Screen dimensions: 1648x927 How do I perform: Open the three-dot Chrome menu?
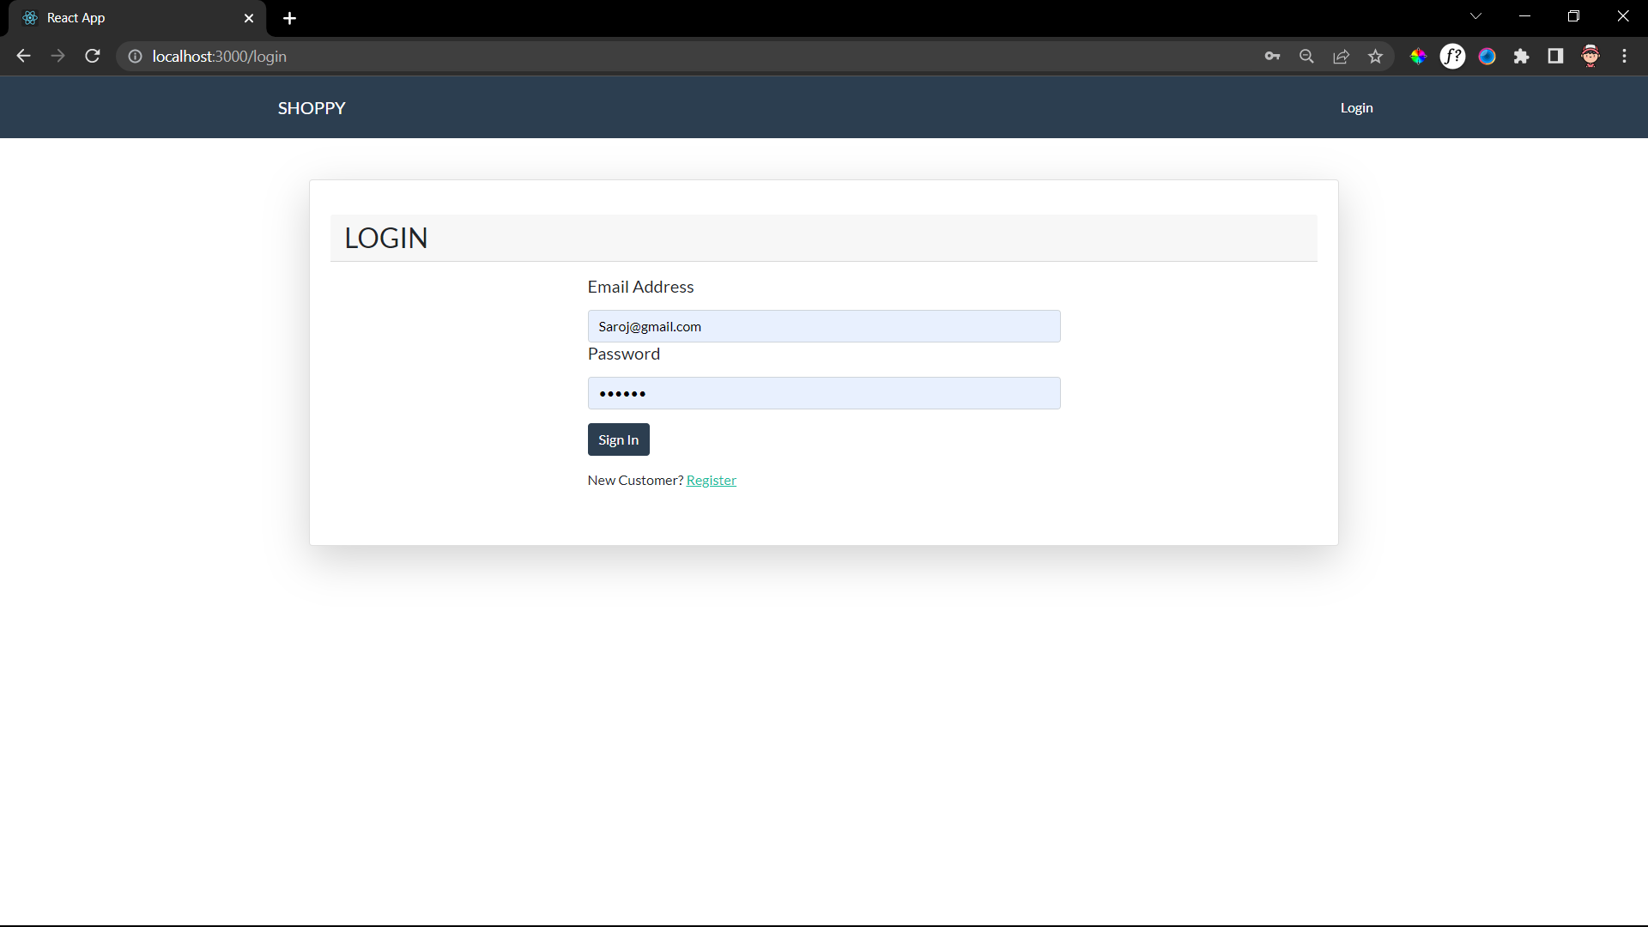[1624, 56]
